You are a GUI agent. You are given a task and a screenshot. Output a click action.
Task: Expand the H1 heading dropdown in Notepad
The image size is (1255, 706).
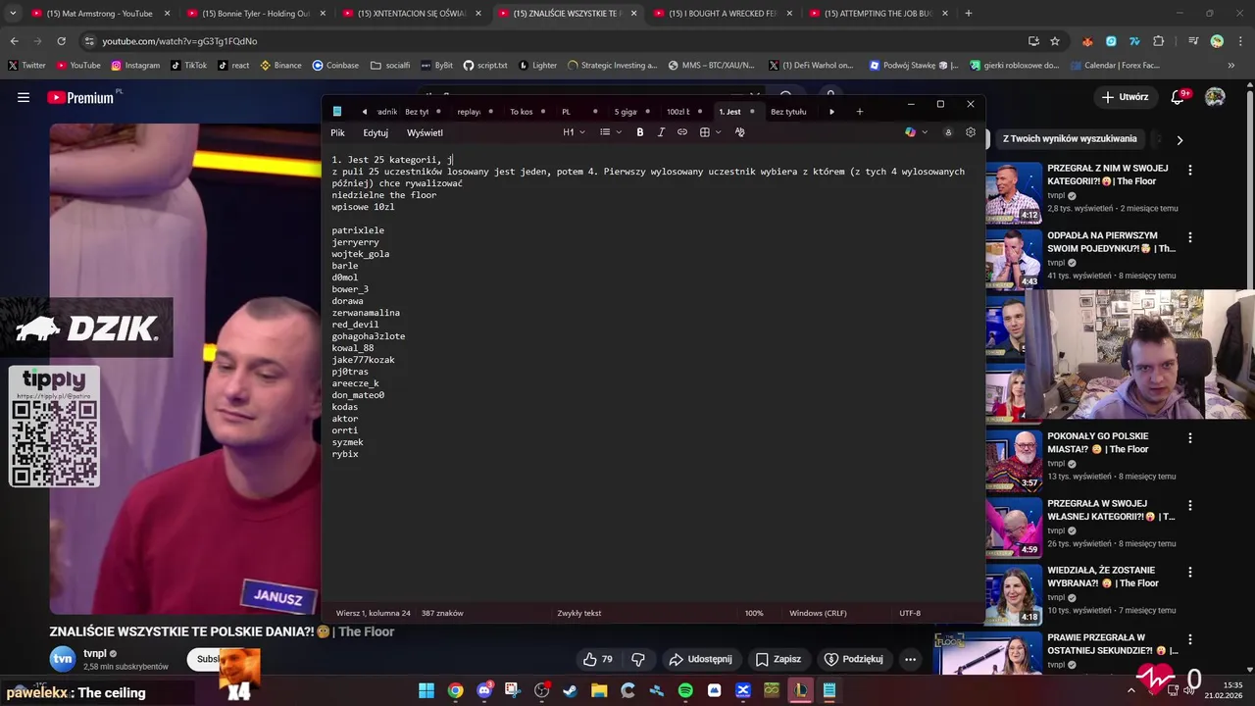point(575,132)
